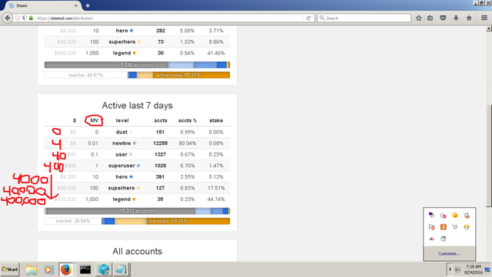
Task: Click the '15,312 accounts' bar
Action: [x=137, y=211]
